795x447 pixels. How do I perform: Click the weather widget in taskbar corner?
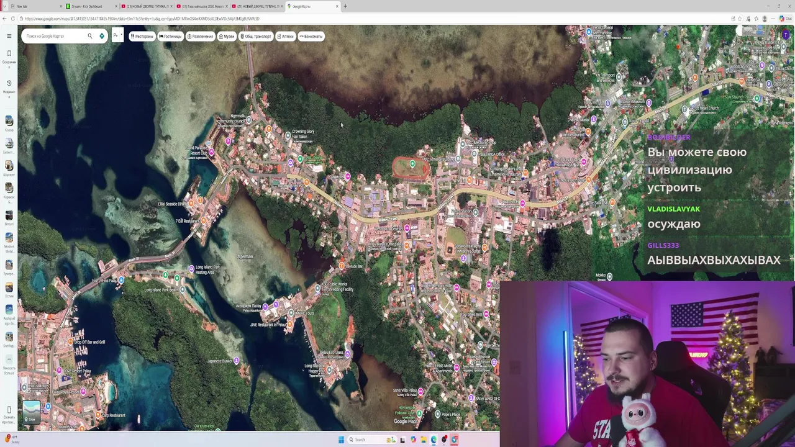11,440
